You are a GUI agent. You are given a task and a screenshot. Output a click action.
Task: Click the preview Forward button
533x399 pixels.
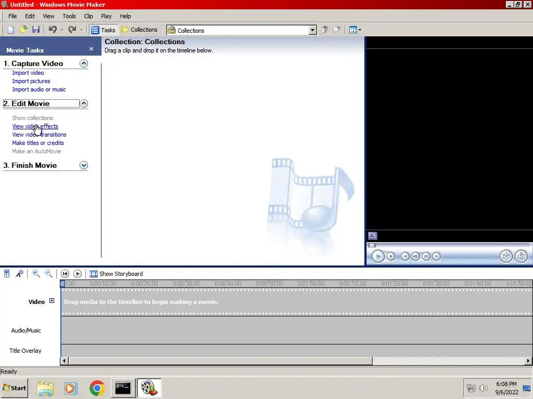click(437, 257)
